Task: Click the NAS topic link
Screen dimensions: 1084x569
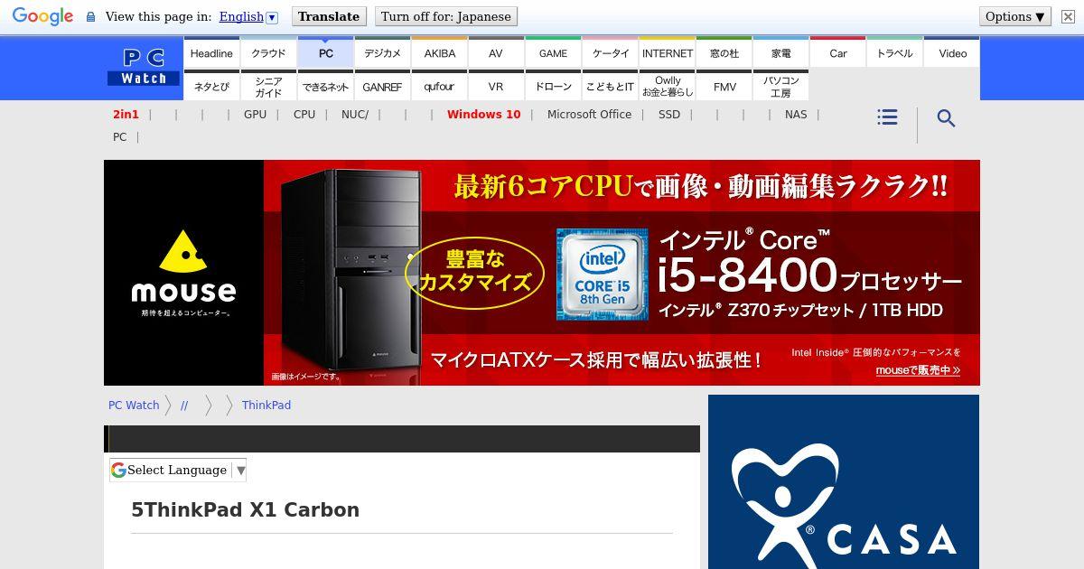Action: [796, 115]
